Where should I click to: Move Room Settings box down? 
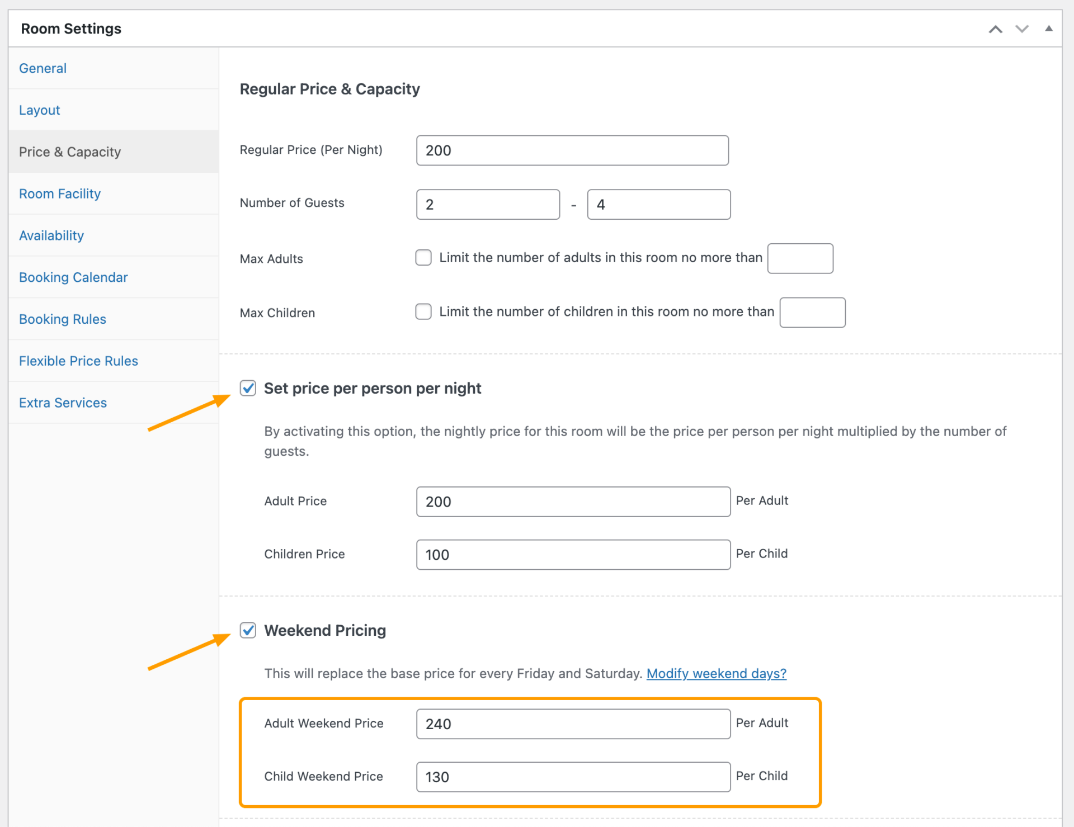(x=1021, y=29)
